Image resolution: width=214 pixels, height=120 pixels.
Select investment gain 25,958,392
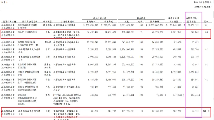tap(193, 25)
